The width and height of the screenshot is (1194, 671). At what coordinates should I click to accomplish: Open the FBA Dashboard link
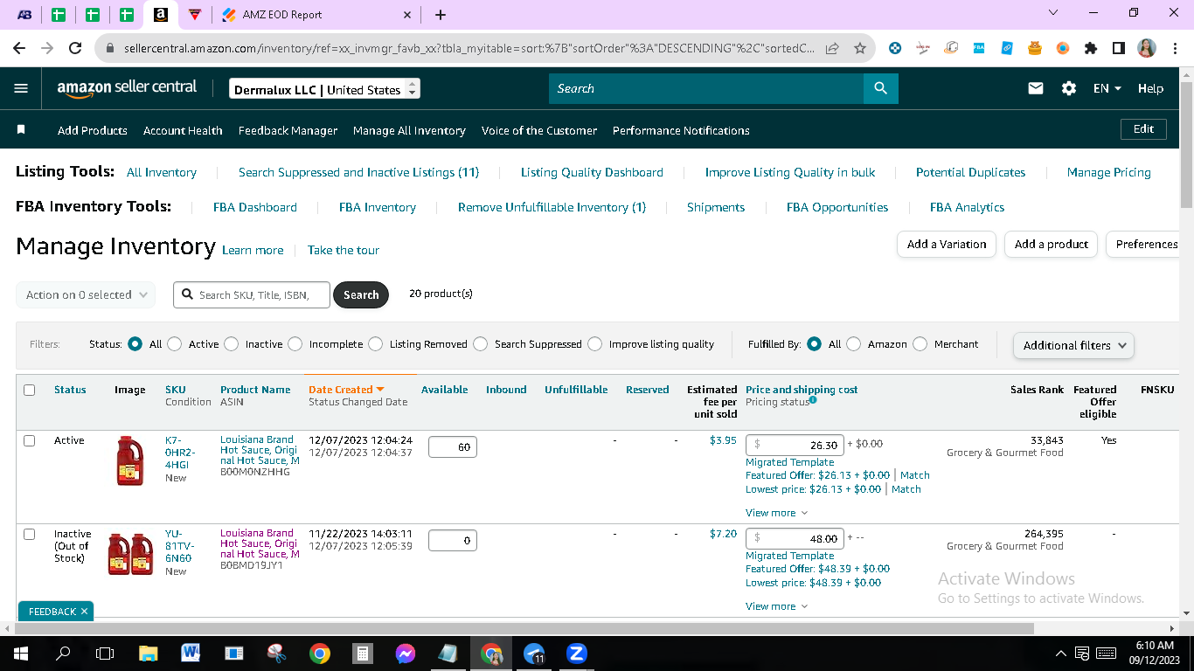point(255,207)
